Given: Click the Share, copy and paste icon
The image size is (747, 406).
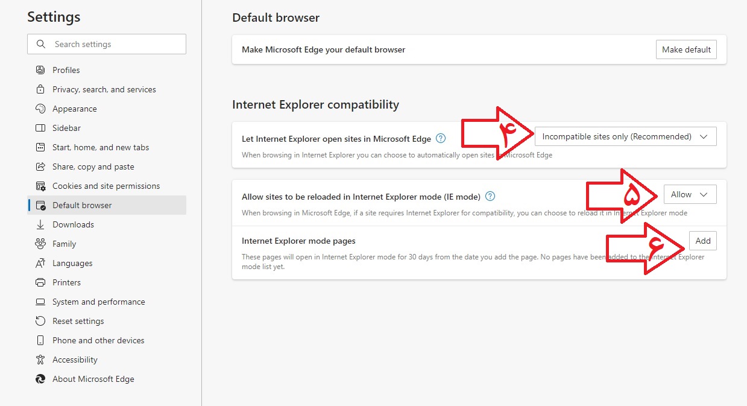Looking at the screenshot, I should point(40,167).
